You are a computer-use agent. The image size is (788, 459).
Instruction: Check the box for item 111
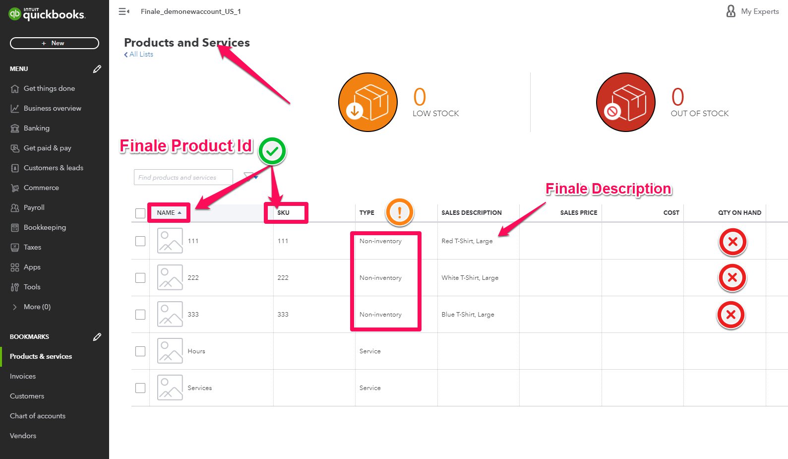pos(140,241)
